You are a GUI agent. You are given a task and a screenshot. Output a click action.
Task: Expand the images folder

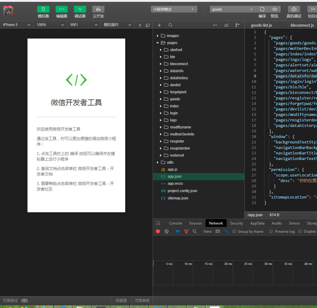[158, 36]
